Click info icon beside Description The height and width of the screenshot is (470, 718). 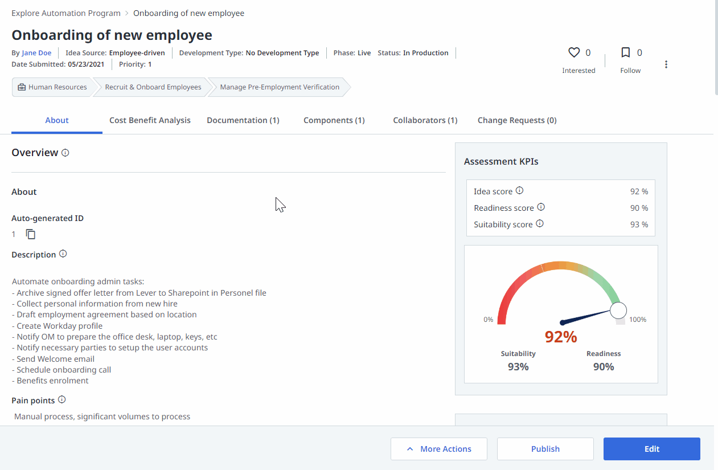[x=63, y=254]
